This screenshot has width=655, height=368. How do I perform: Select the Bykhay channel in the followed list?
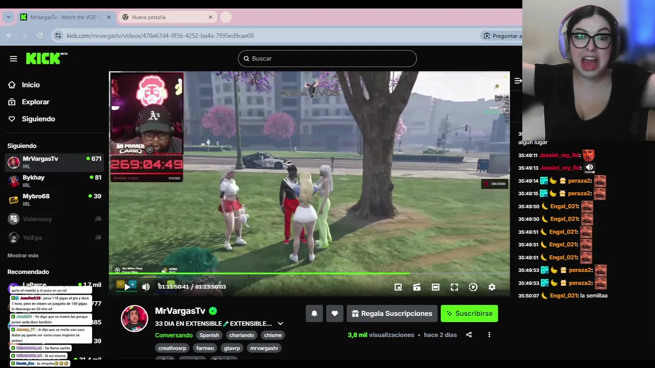coord(54,181)
